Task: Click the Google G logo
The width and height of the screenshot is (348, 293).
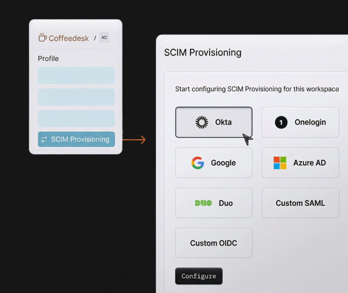Action: [x=198, y=163]
